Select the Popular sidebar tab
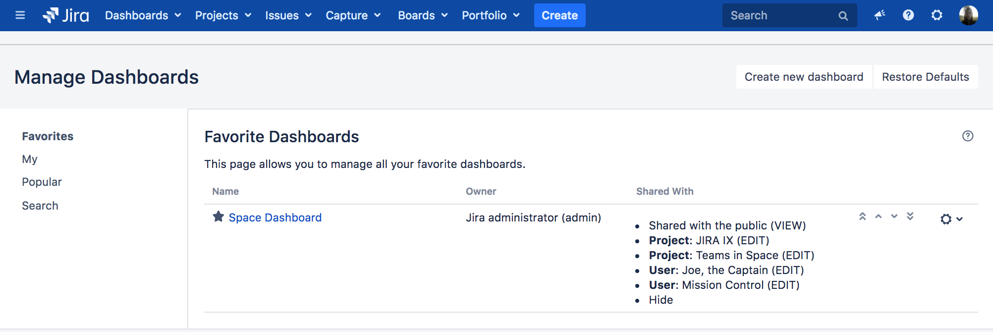The image size is (993, 332). pos(42,182)
